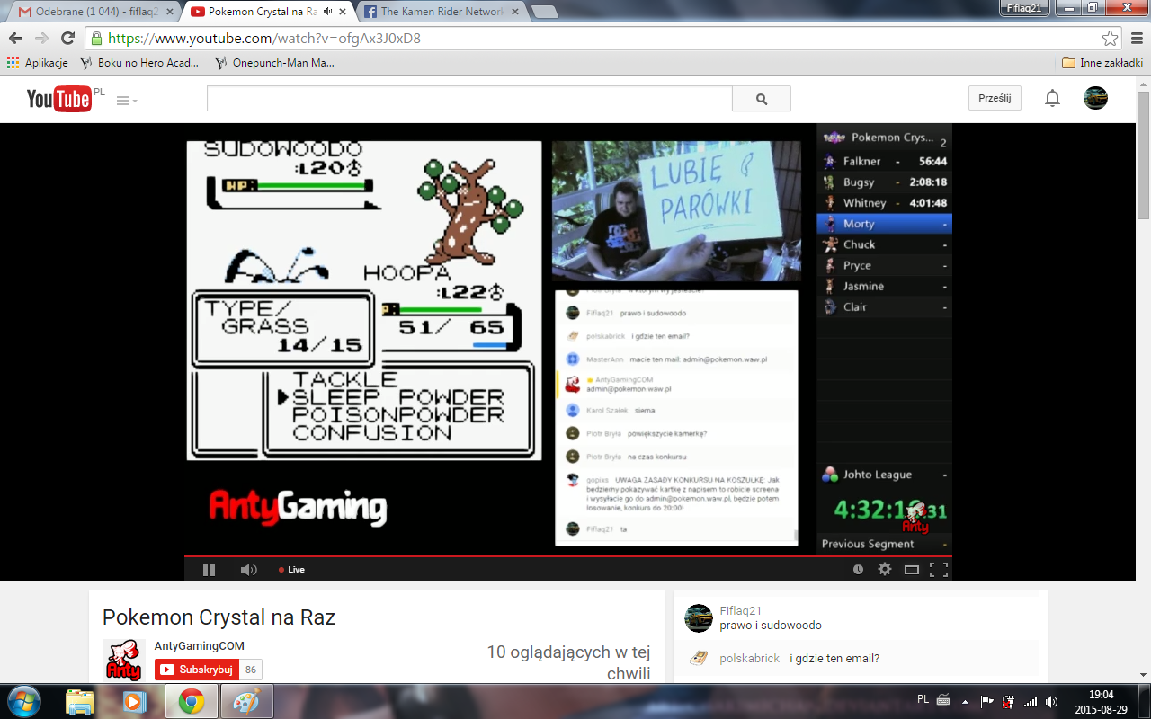Viewport: 1151px width, 719px height.
Task: Pause the live video playback
Action: [x=209, y=569]
